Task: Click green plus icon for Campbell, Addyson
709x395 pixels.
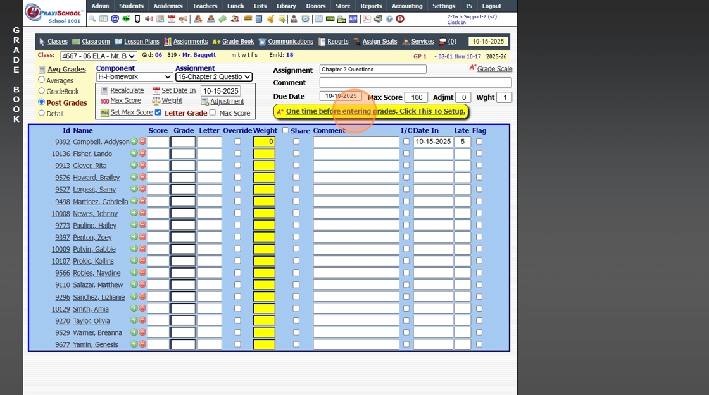Action: pos(134,142)
